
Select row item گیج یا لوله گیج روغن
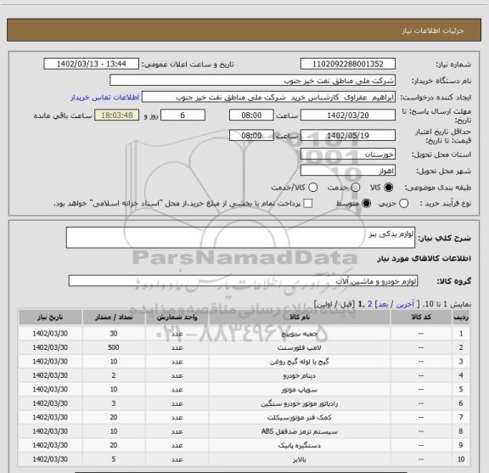pos(300,362)
